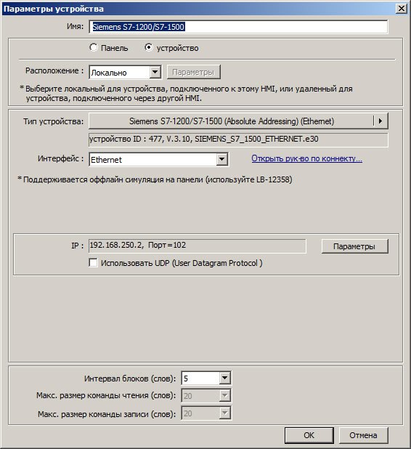
Task: Select the устройство radio button
Action: (x=149, y=47)
